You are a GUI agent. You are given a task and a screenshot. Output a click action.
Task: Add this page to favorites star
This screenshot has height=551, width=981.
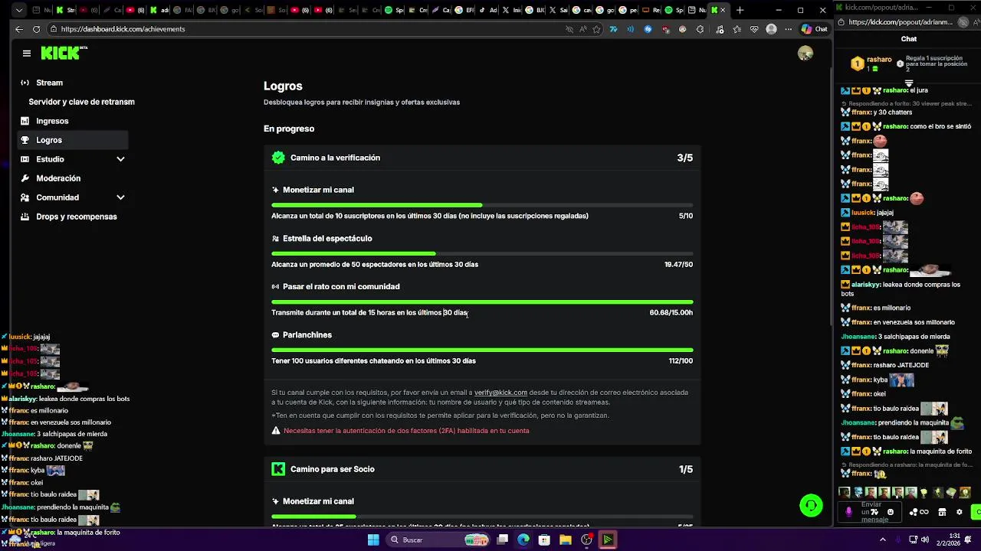[x=597, y=29]
